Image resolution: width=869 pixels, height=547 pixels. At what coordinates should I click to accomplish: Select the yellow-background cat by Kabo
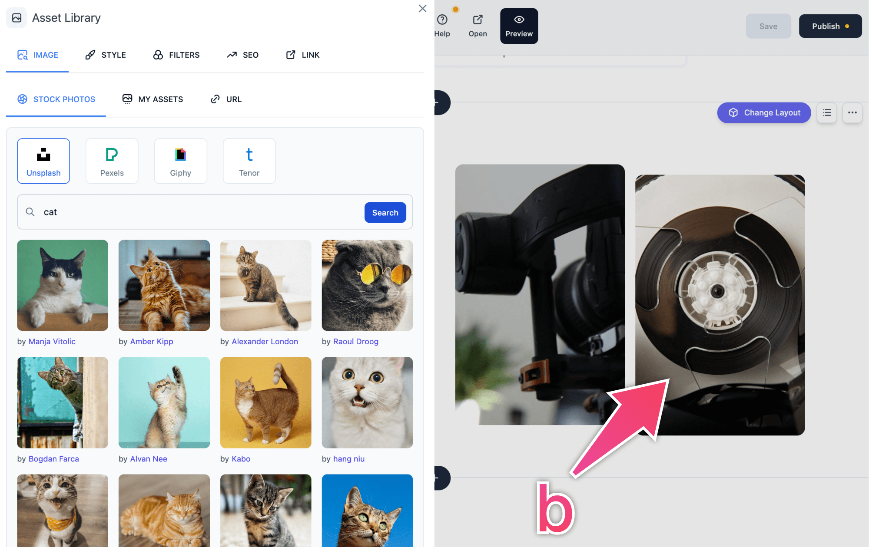tap(266, 402)
